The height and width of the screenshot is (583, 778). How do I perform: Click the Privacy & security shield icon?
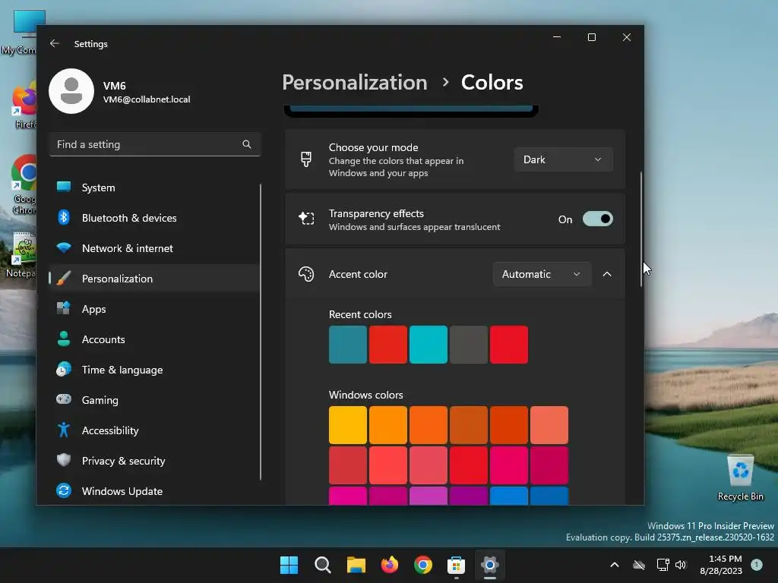64,460
